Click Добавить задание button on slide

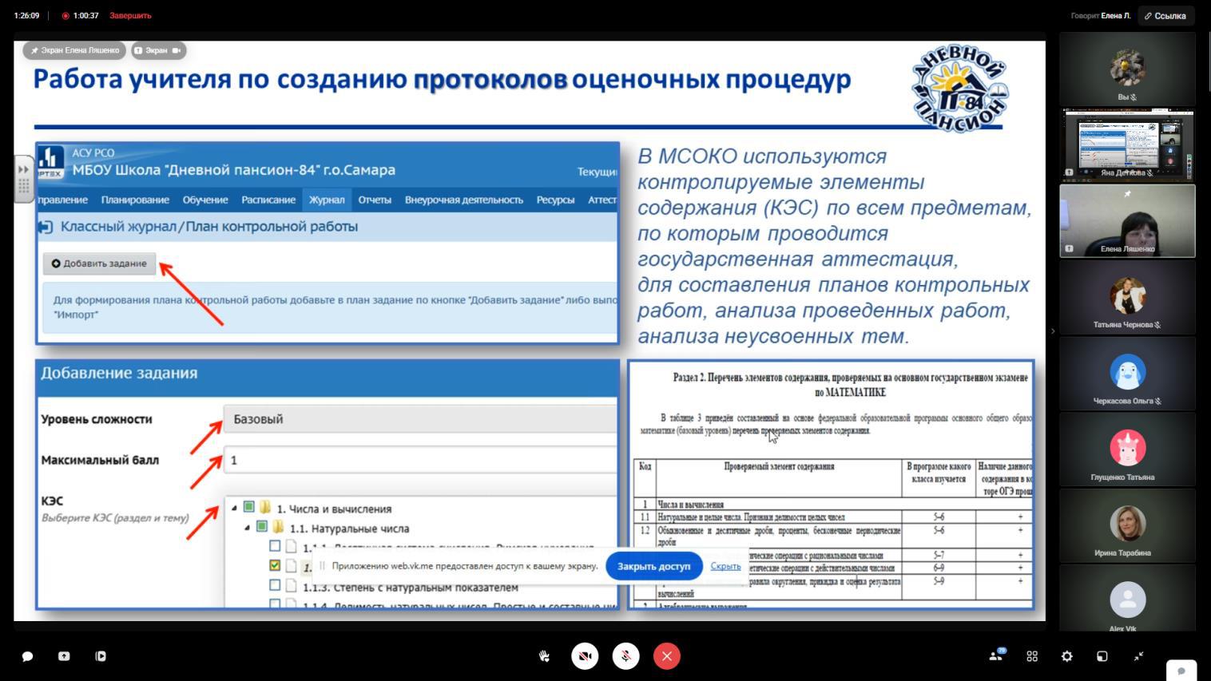[x=100, y=263]
